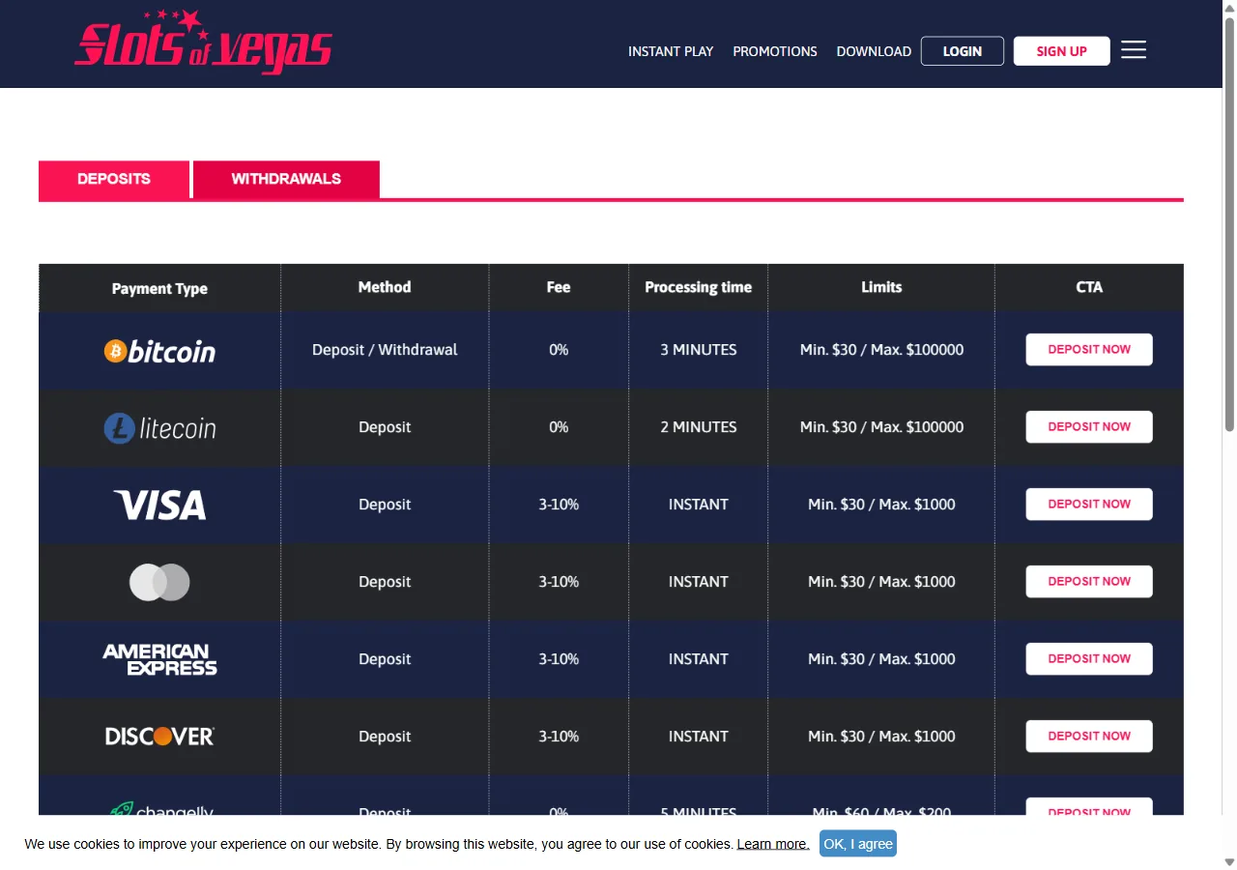Open the hamburger menu icon
The height and width of the screenshot is (870, 1237).
point(1134,50)
